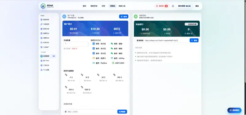The width and height of the screenshot is (246, 115).
Task: Click the redeem code input field
Action: pyautogui.click(x=90, y=112)
